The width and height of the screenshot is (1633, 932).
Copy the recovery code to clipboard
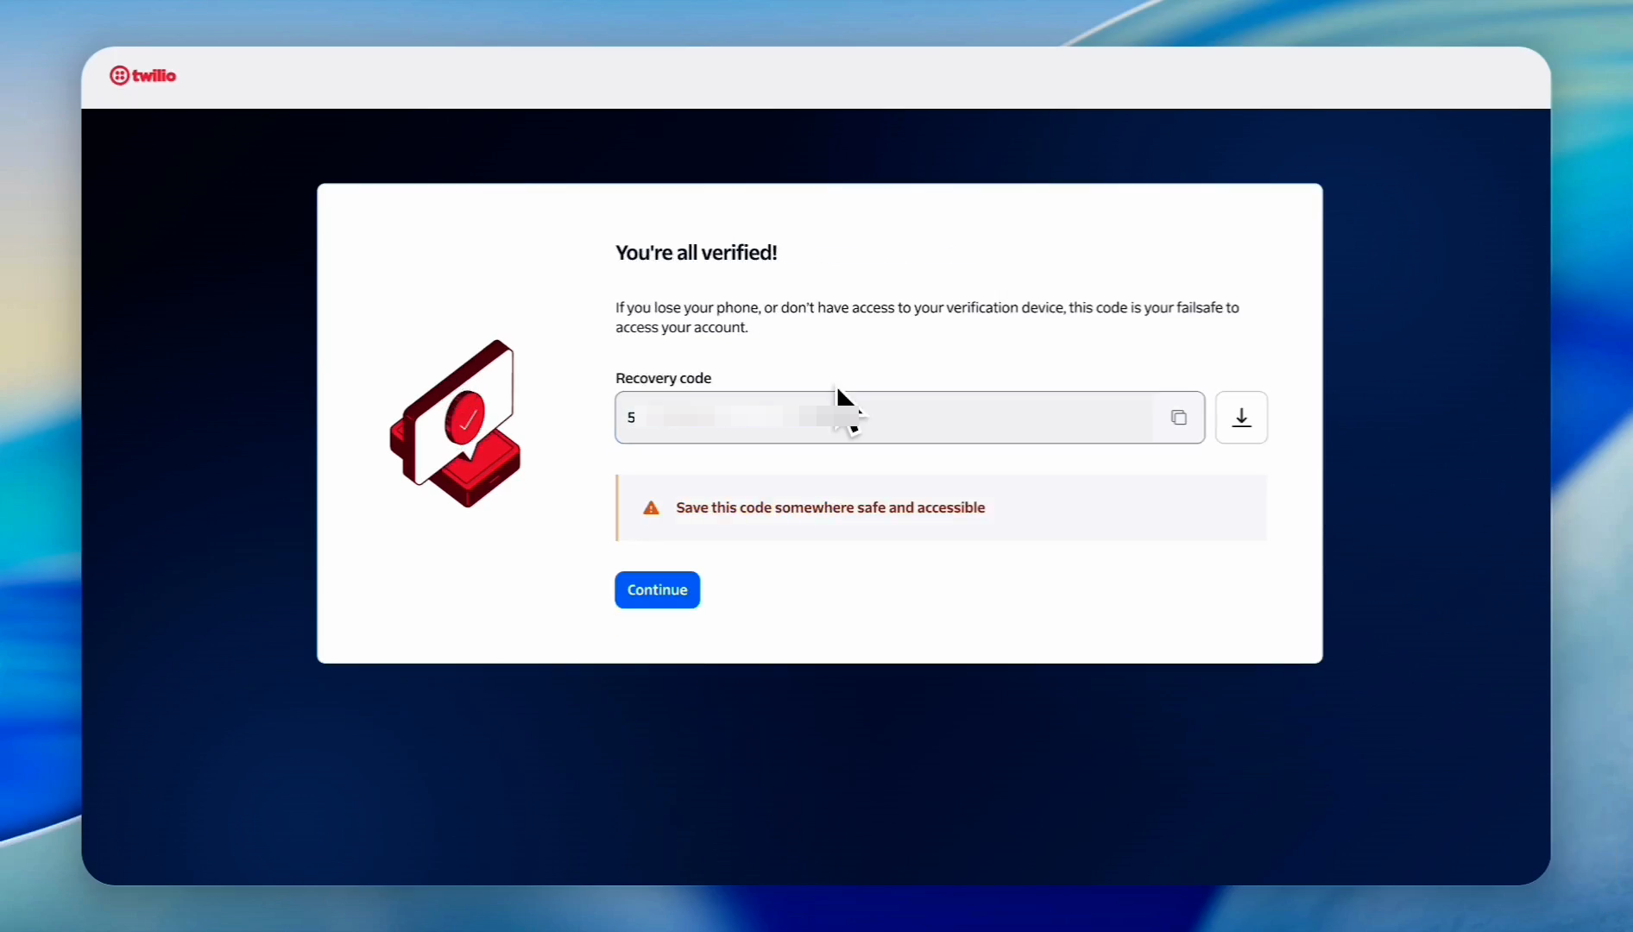coord(1178,418)
